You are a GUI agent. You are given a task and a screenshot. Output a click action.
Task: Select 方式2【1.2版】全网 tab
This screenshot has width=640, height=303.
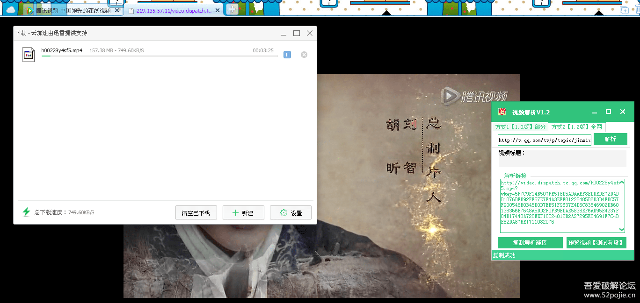[576, 127]
